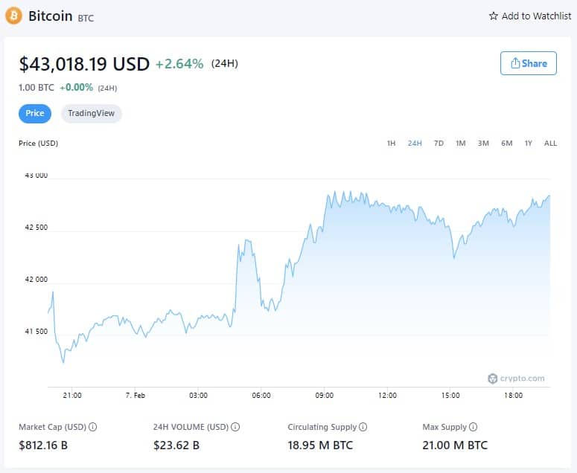
Task: Click the 15:00 time axis label
Action: click(x=450, y=396)
